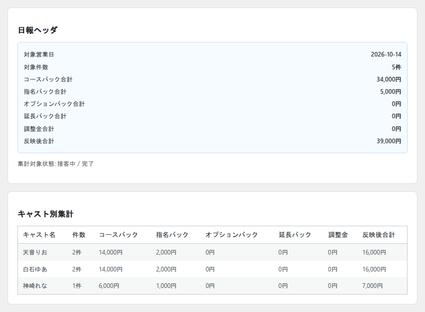The width and height of the screenshot is (425, 312).
Task: Select the オプションバック合計 label
Action: 54,104
